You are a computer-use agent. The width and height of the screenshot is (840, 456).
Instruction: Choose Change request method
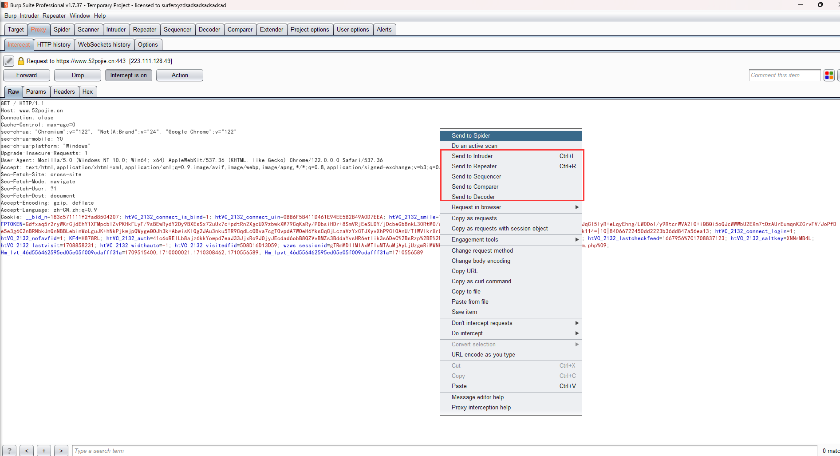tap(511, 251)
